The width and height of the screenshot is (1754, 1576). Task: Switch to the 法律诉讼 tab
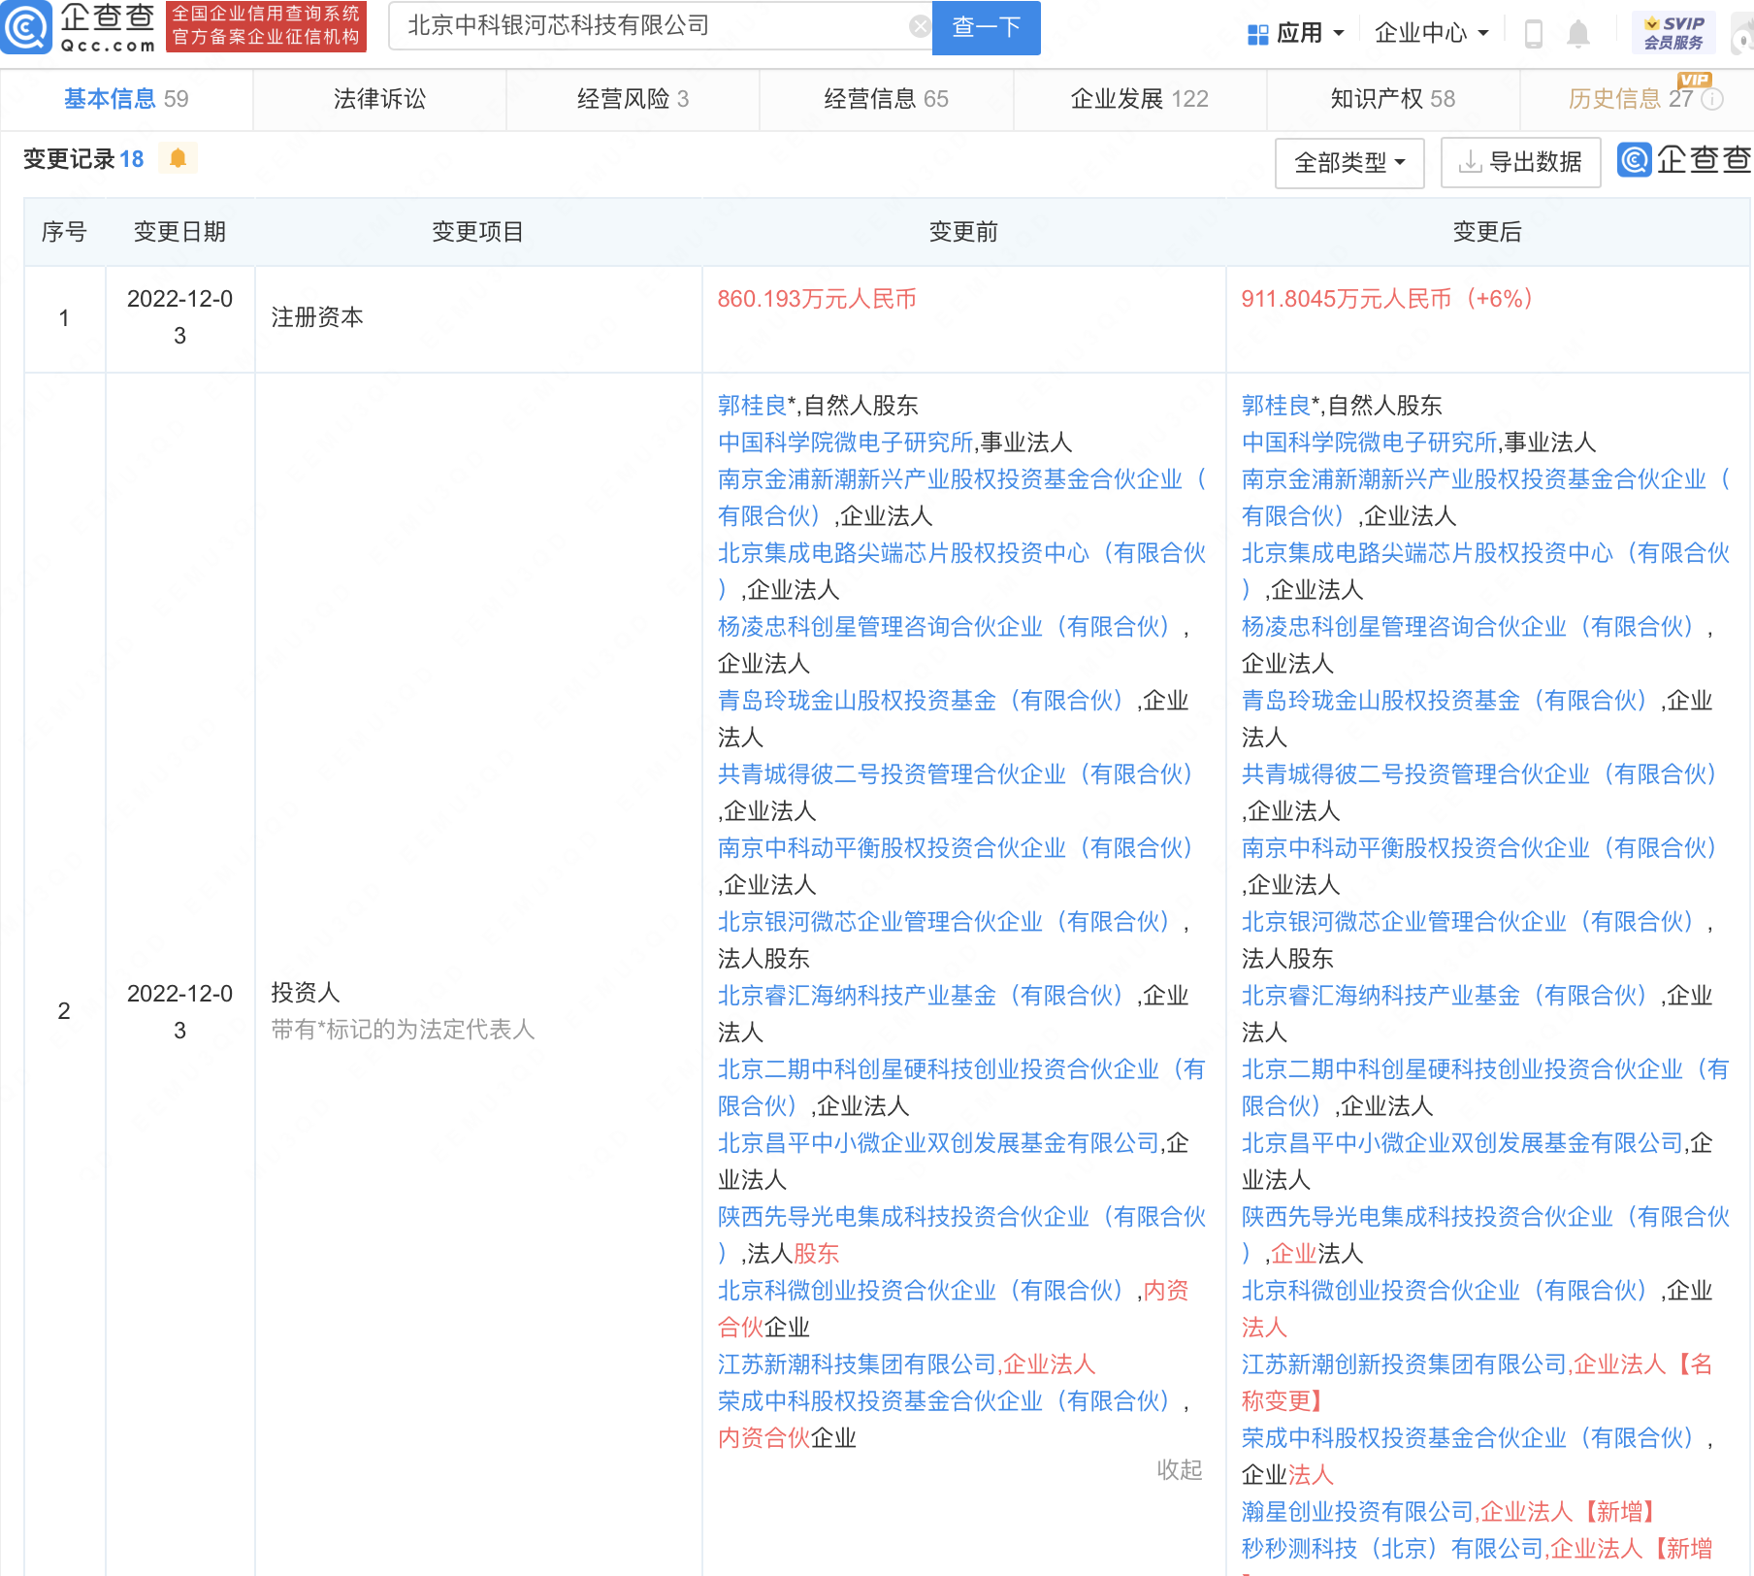tap(379, 99)
